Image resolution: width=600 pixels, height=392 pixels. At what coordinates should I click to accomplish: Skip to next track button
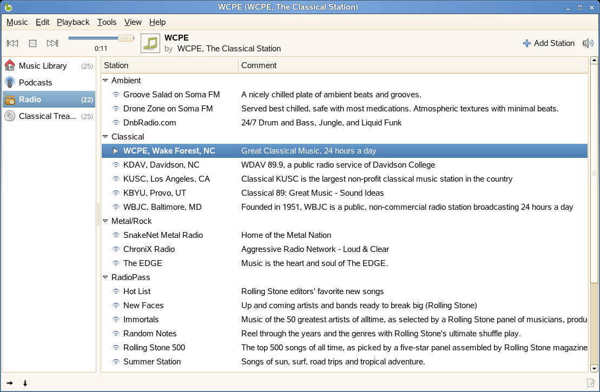(x=52, y=43)
